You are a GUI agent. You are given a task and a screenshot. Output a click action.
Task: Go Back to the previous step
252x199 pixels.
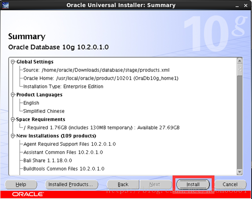pyautogui.click(x=123, y=184)
